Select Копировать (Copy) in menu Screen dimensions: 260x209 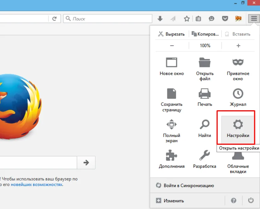click(205, 34)
